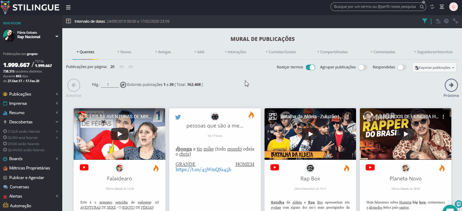Image resolution: width=462 pixels, height=211 pixels.
Task: Click the Rap Box channel avatar
Action: pyautogui.click(x=310, y=168)
